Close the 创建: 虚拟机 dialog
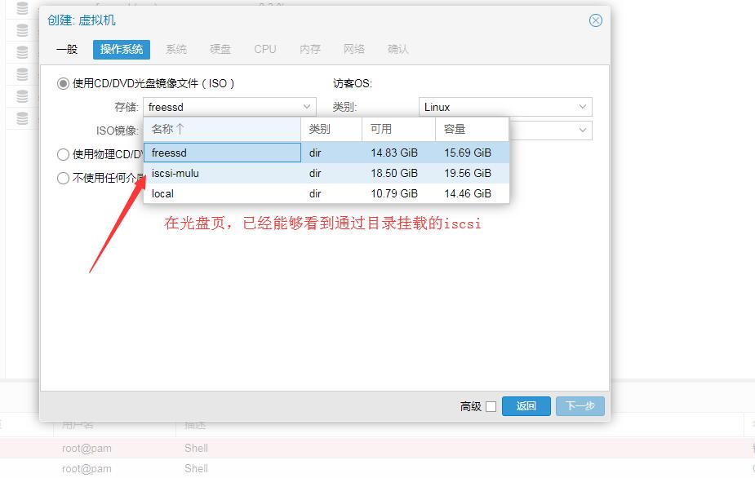755x478 pixels. point(596,20)
